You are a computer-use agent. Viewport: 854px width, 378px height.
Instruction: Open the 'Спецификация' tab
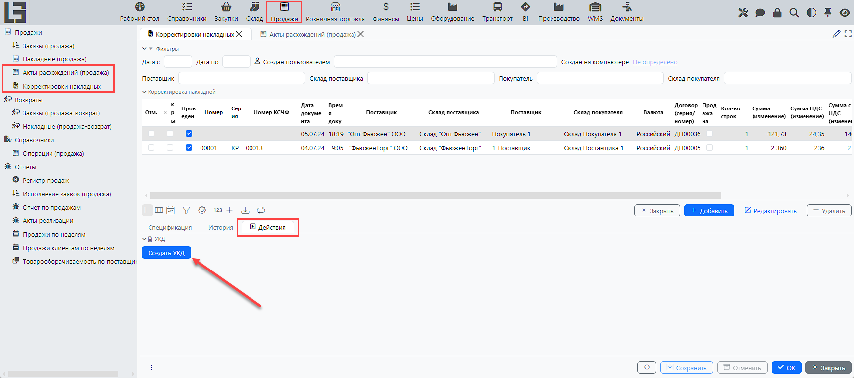tap(170, 227)
